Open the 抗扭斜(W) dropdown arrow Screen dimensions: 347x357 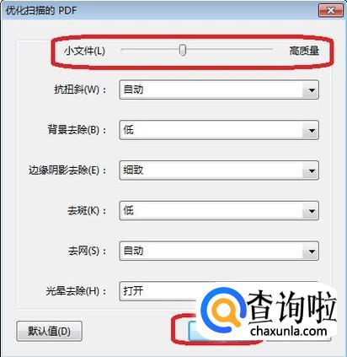point(311,90)
